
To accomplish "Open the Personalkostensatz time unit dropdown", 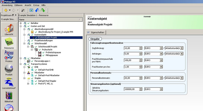I will [181, 78].
